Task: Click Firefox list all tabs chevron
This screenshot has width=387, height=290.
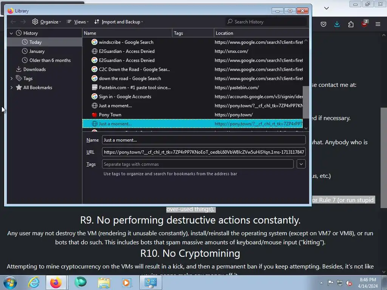Action: click(327, 8)
